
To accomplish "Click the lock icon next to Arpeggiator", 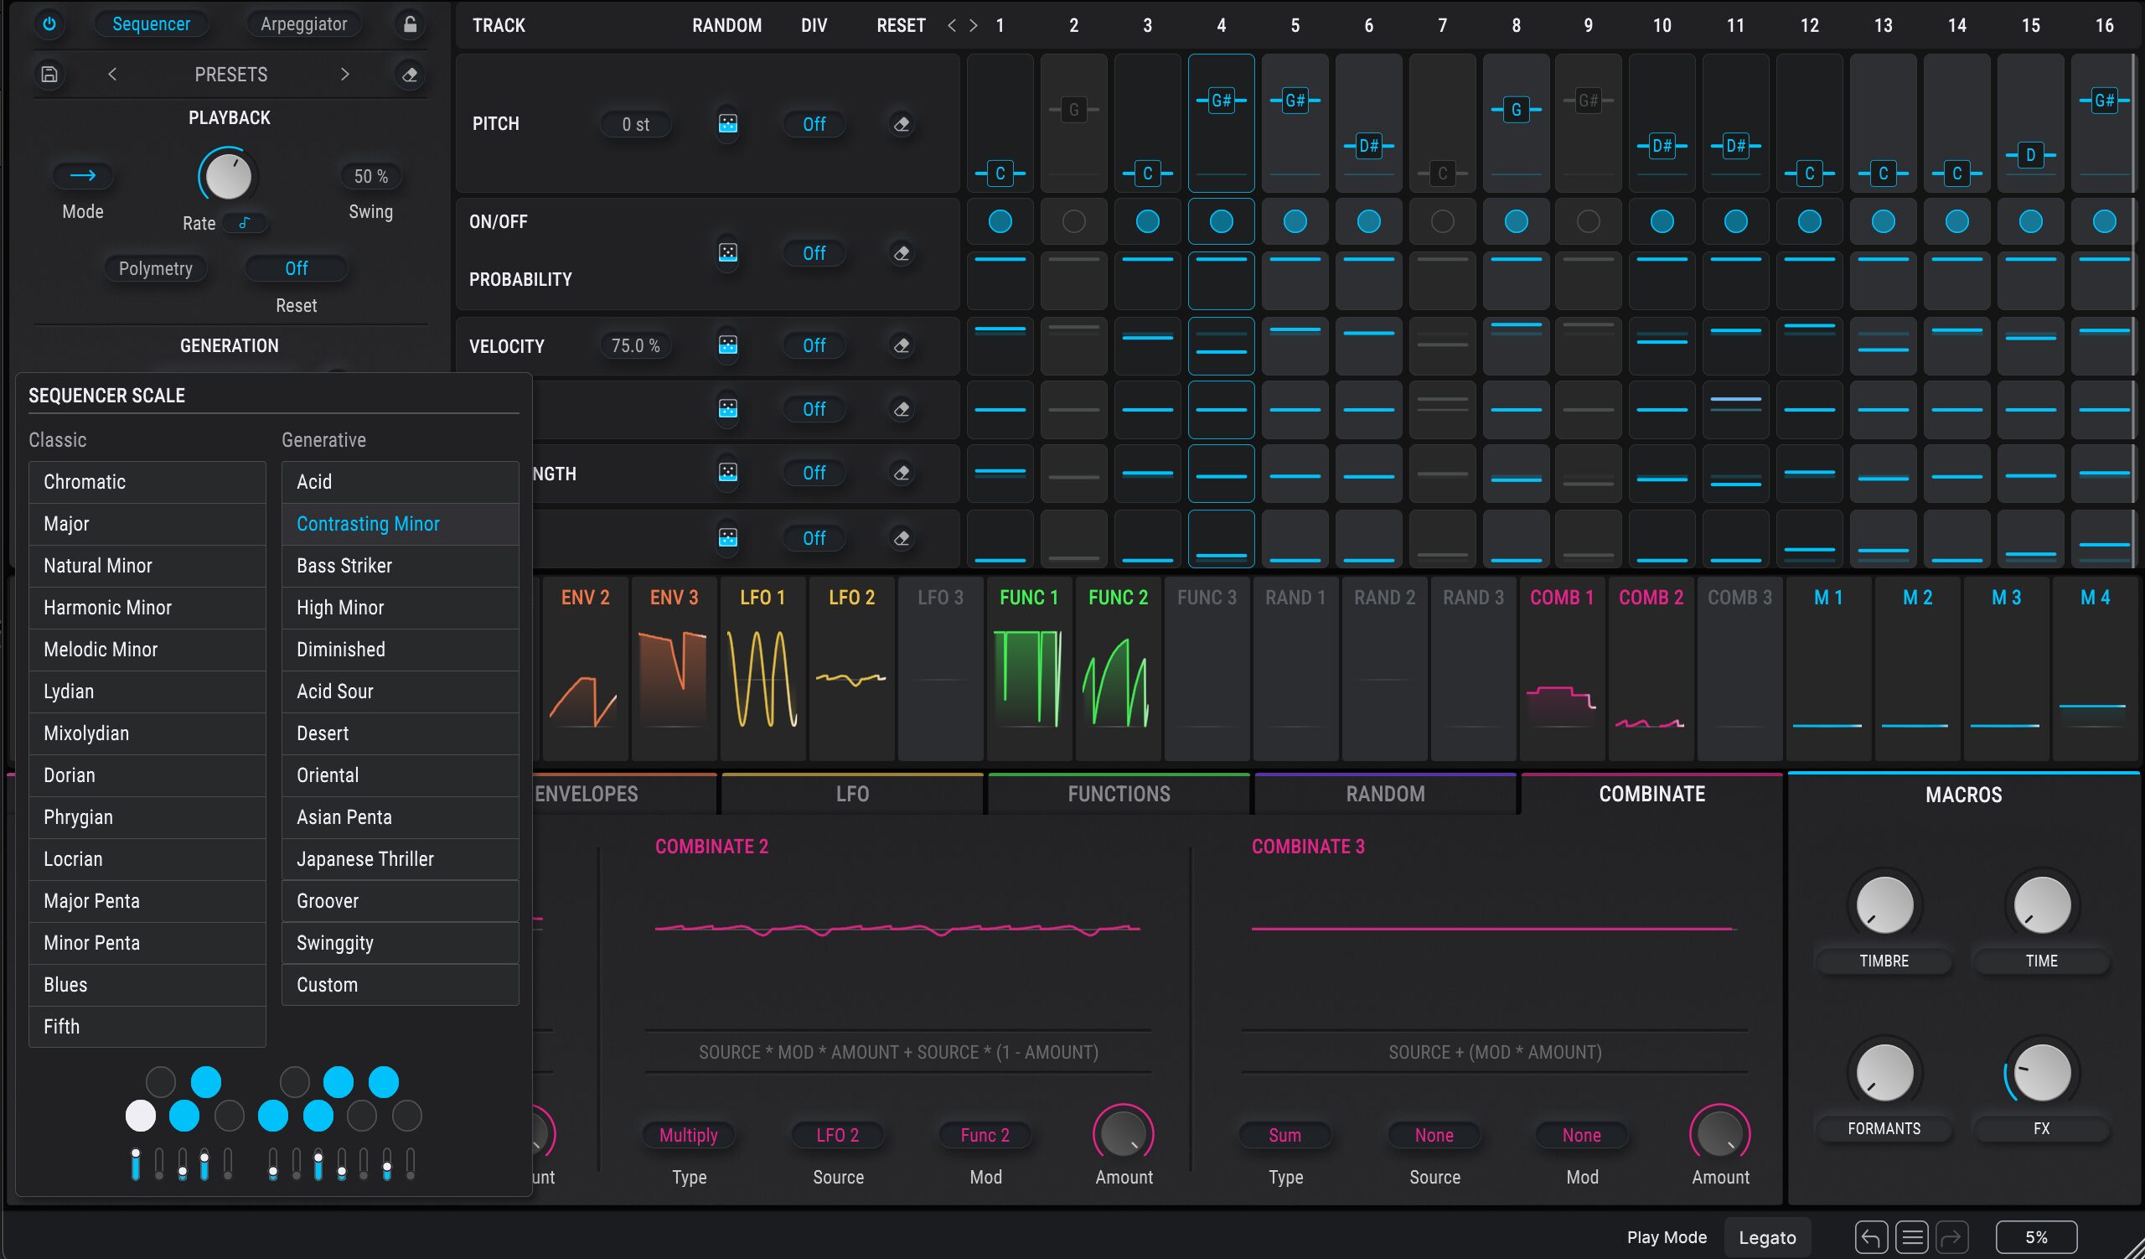I will [410, 23].
